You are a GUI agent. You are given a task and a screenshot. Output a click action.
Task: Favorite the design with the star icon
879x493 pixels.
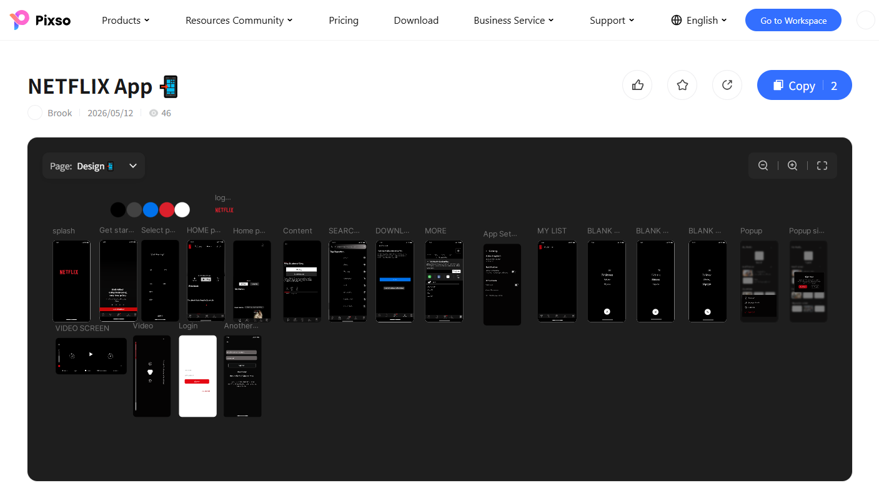[682, 85]
